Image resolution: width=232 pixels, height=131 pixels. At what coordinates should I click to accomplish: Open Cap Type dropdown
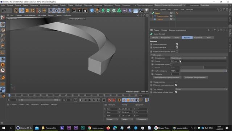tap(201, 89)
